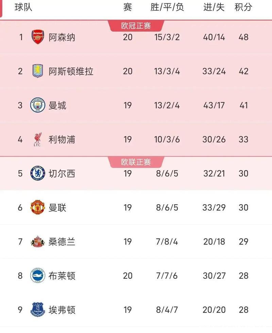The width and height of the screenshot is (272, 333).
Task: Select team name 布莱顿
Action: [x=62, y=275]
